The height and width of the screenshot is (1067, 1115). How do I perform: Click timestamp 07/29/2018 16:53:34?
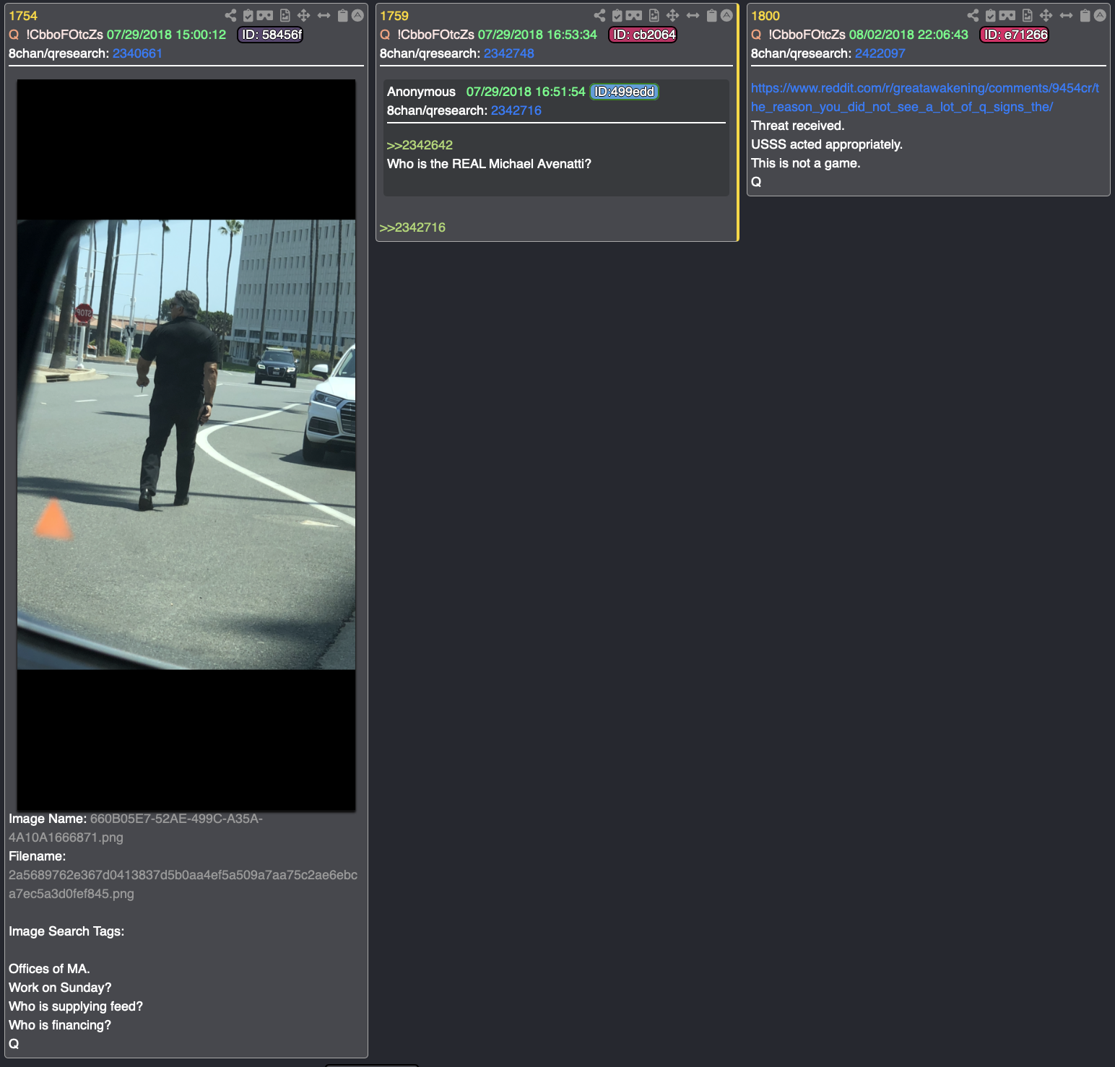point(538,35)
